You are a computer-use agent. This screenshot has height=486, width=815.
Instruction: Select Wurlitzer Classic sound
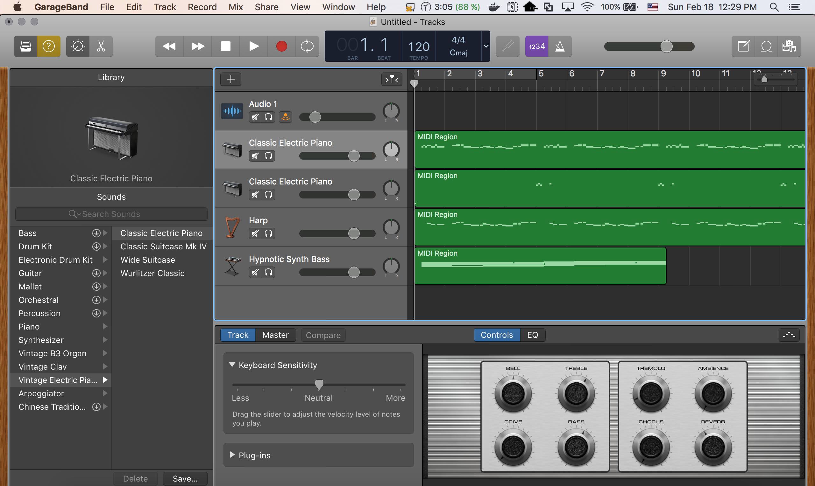tap(152, 273)
